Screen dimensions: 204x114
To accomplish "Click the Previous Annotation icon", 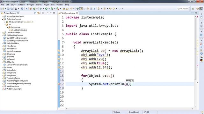I will 105,9.
